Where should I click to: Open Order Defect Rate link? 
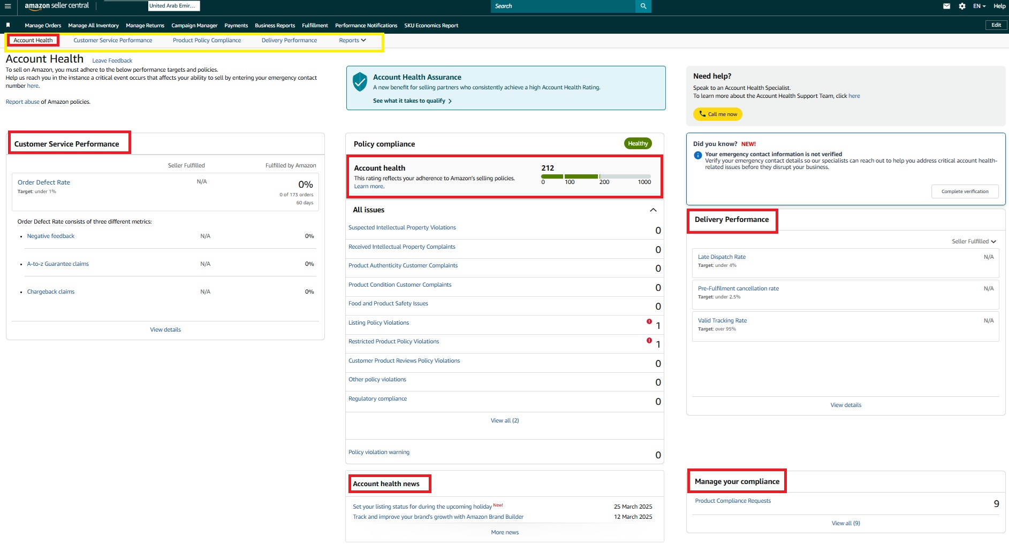click(x=44, y=182)
